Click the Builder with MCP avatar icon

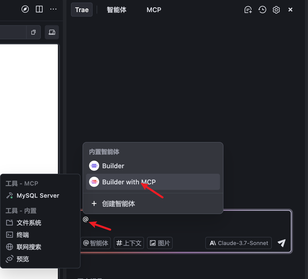point(94,182)
